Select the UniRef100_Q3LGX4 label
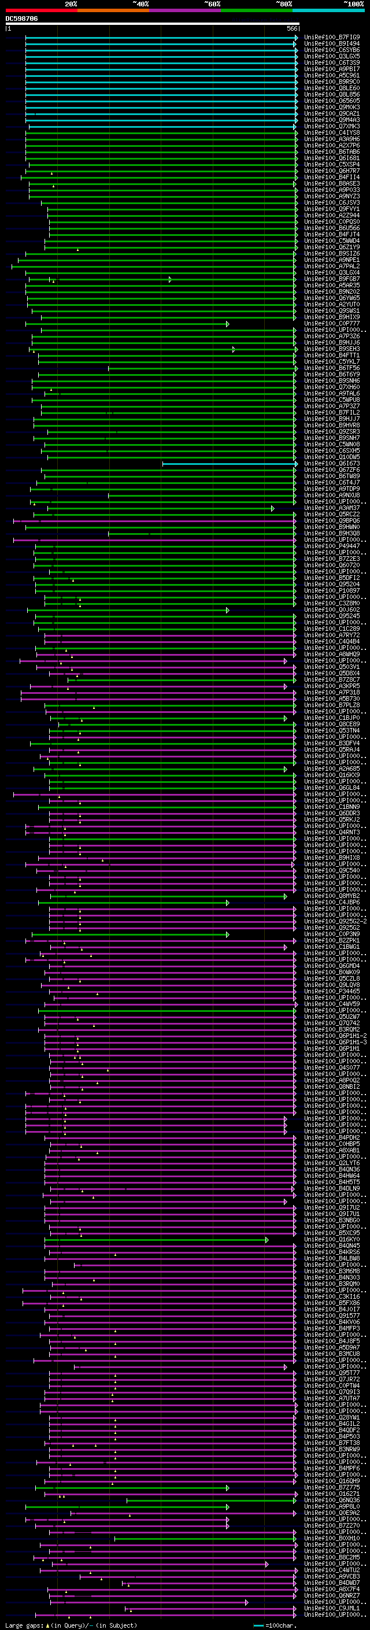This screenshot has width=370, height=1630. click(332, 273)
